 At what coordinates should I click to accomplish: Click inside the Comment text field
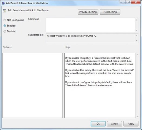[90, 25]
